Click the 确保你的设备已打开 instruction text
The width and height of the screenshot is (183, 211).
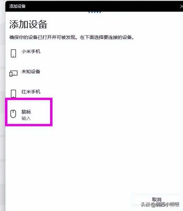(x=72, y=37)
